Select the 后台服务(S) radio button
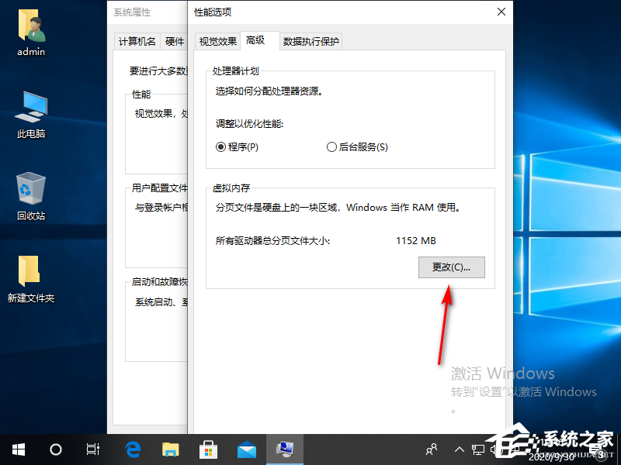 [x=331, y=146]
